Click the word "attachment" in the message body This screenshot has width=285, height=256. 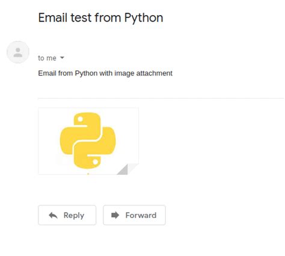pos(155,73)
